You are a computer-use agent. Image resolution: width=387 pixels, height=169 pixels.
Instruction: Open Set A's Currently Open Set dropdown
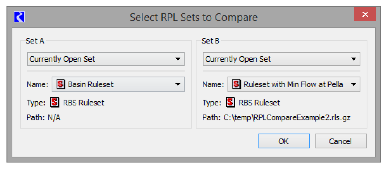pyautogui.click(x=106, y=59)
